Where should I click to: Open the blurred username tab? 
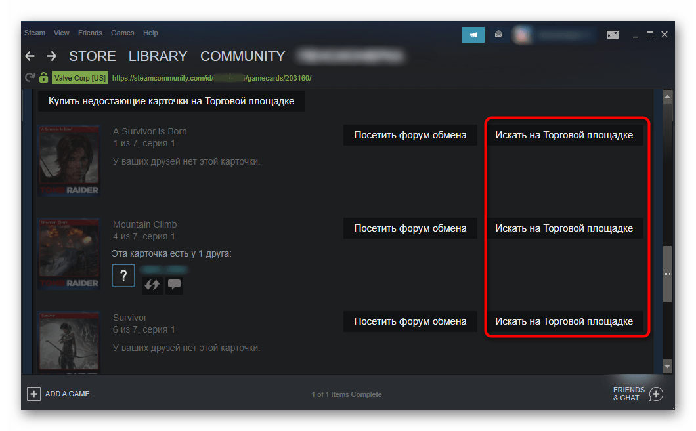(x=351, y=56)
